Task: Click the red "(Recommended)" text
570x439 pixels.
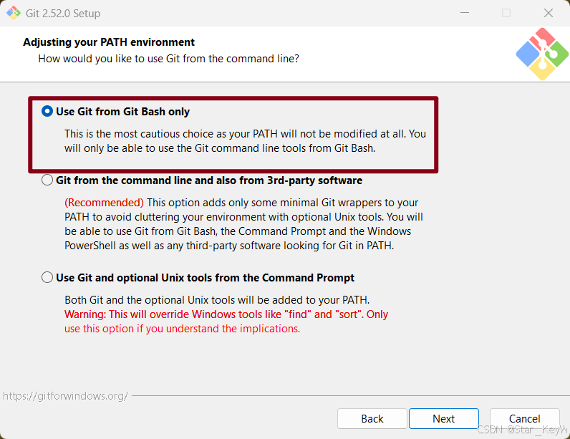Action: tap(104, 203)
